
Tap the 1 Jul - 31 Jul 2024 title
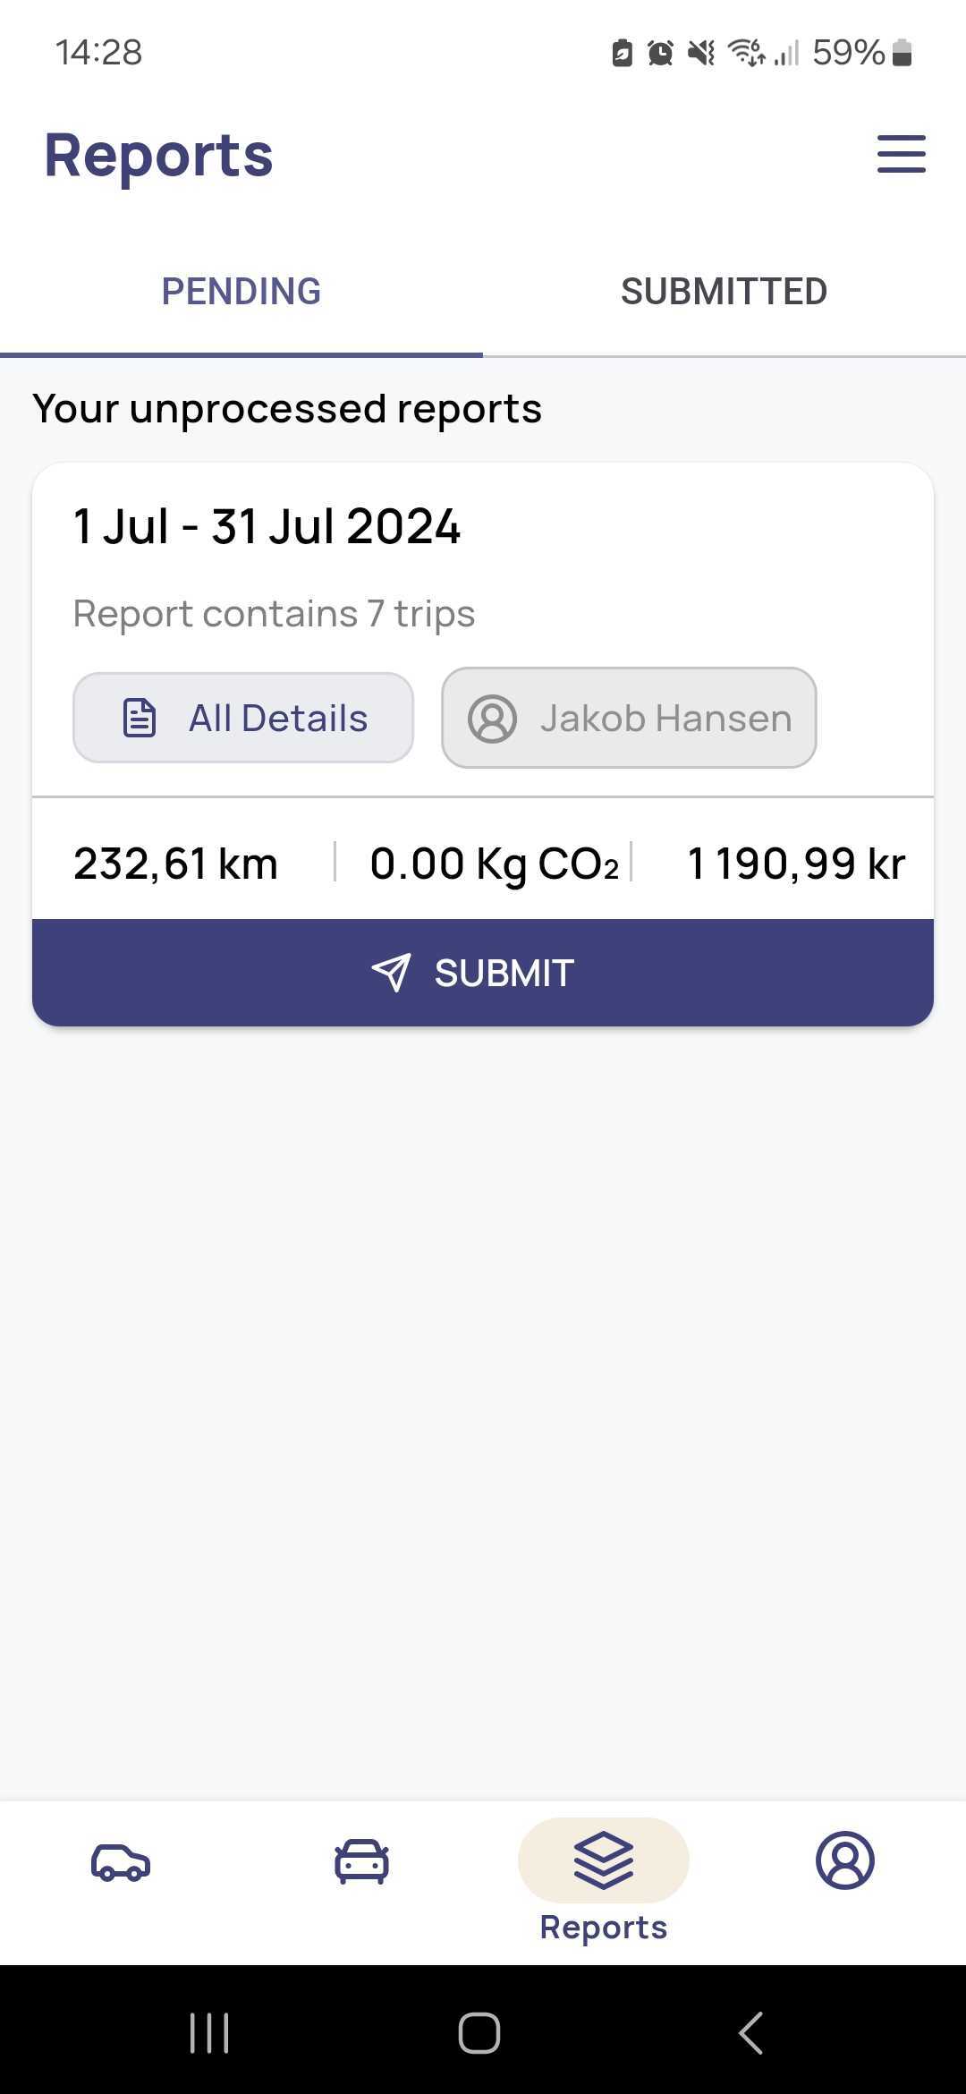(267, 526)
